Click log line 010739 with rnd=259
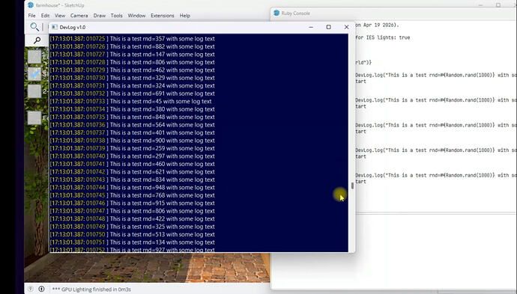This screenshot has height=294, width=517. [x=132, y=148]
